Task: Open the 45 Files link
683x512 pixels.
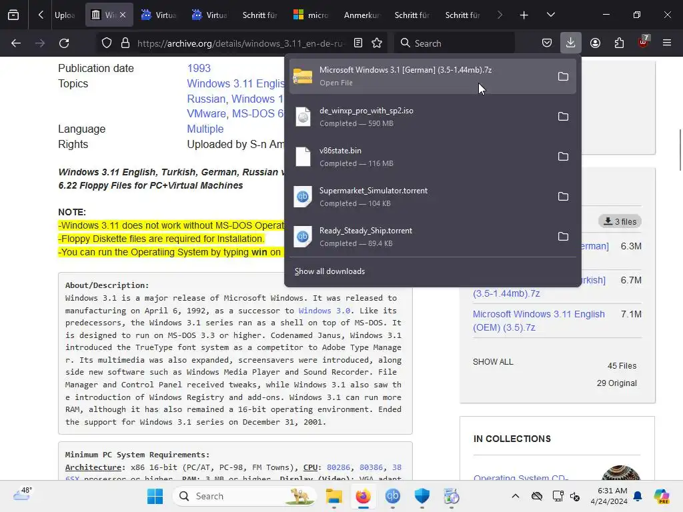Action: coord(622,366)
